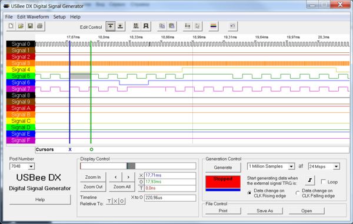
Task: Click the X cursor marker in Cursors bar
Action: (x=70, y=149)
